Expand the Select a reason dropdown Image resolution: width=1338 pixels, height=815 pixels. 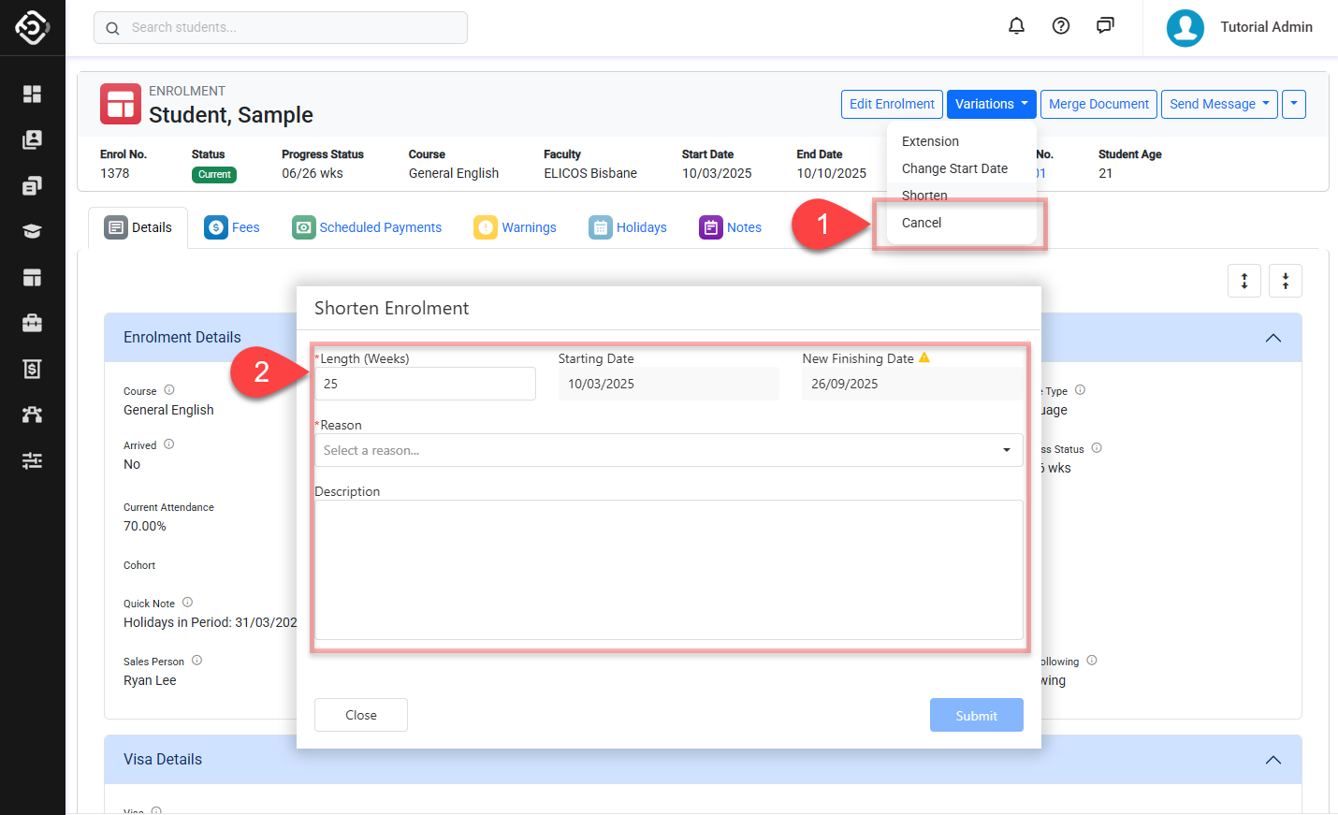pos(668,450)
